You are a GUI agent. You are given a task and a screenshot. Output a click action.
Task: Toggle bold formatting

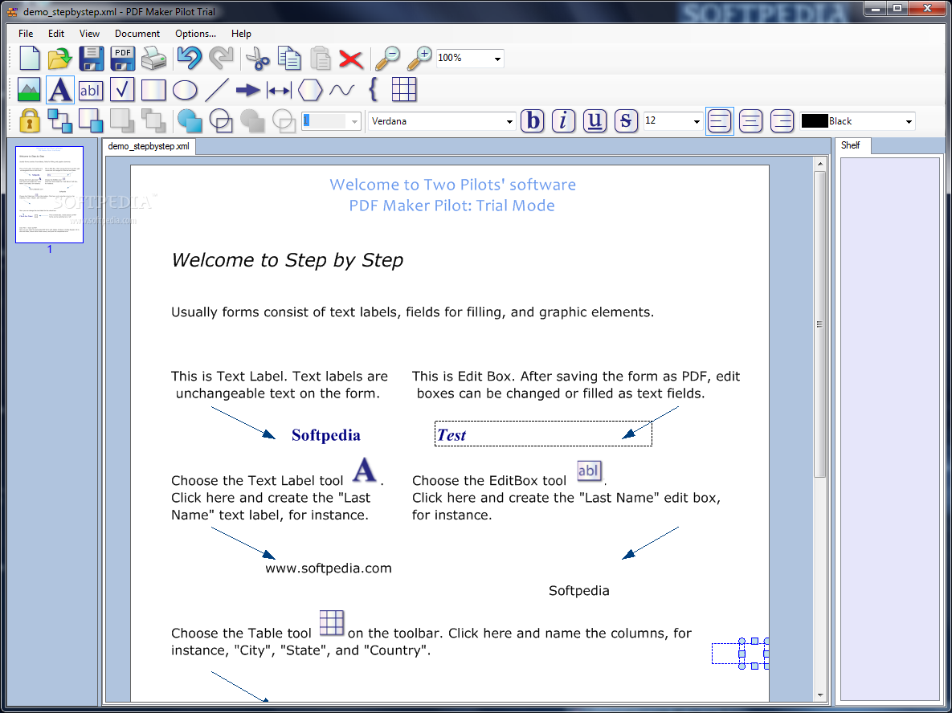click(533, 120)
